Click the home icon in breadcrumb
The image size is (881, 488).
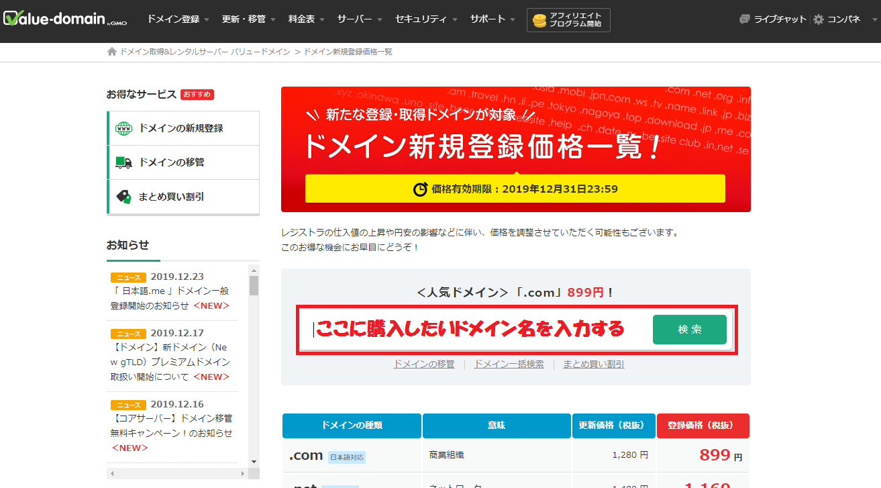coord(112,52)
